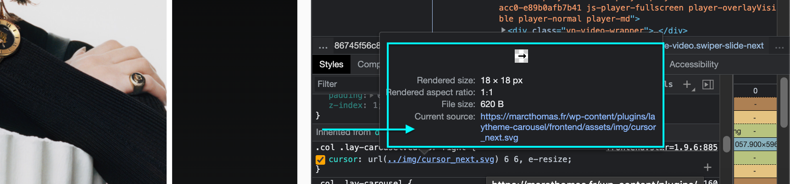790x184 pixels.
Task: Click the new style rule plus icon in Styles toolbar
Action: pyautogui.click(x=687, y=84)
